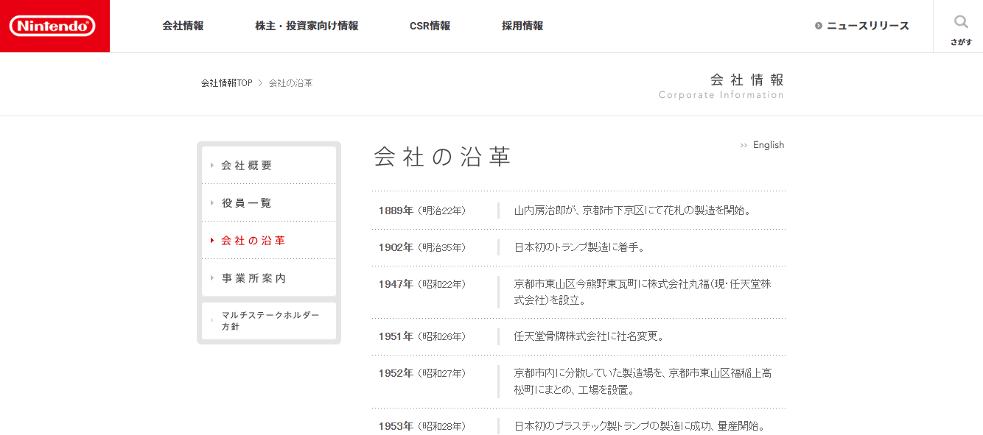
Task: Select 会社の沿革 sidebar item
Action: (x=253, y=241)
